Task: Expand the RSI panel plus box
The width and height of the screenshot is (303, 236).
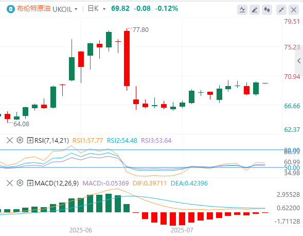Action: click(30, 140)
